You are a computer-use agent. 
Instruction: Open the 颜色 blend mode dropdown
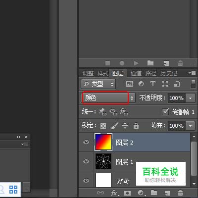coord(108,98)
